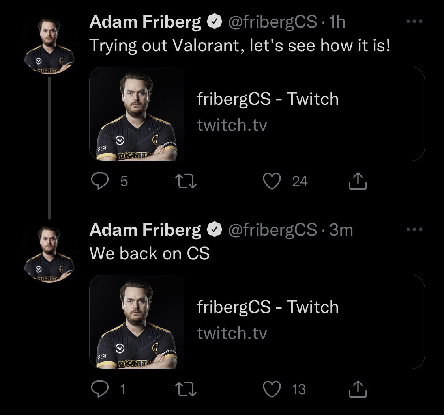
Task: Open 'fribergCS - Twitch' title in second card
Action: point(268,307)
